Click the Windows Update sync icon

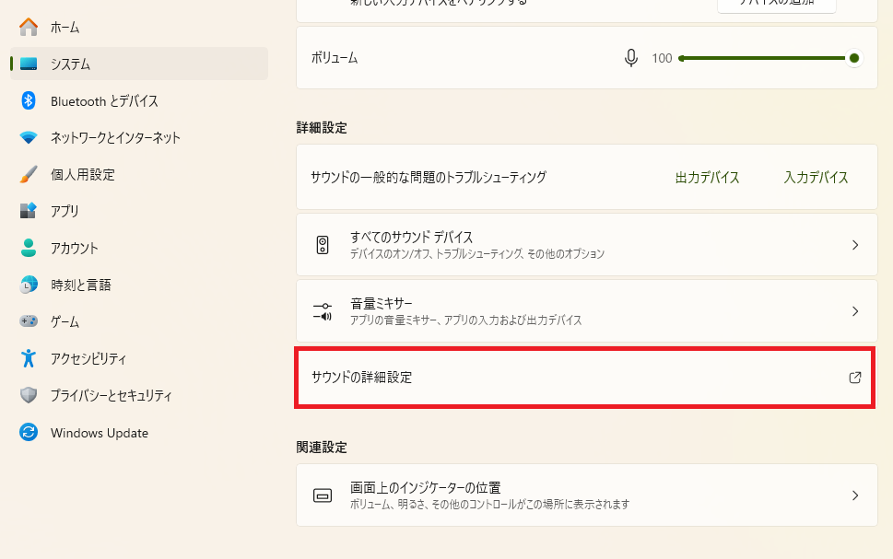[29, 432]
